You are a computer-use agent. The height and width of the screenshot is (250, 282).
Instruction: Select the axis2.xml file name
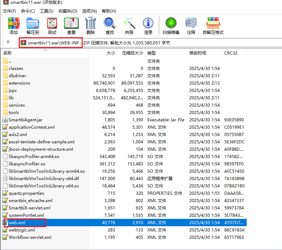point(18,134)
